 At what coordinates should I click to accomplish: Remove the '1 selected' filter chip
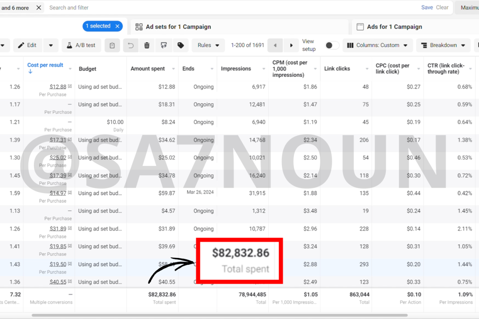point(117,26)
